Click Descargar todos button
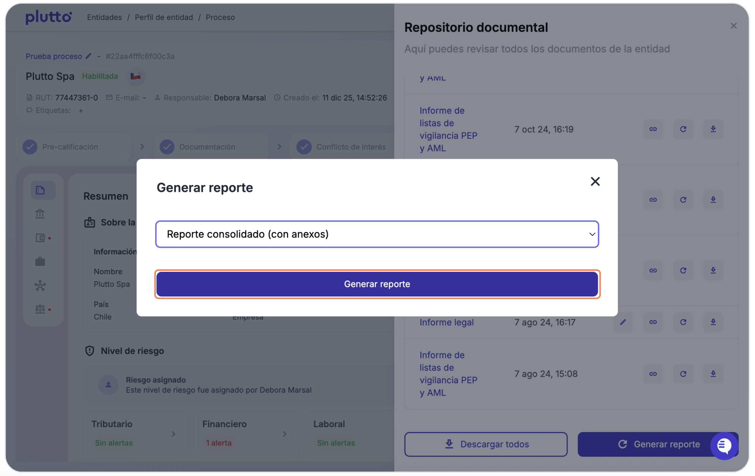 point(486,444)
